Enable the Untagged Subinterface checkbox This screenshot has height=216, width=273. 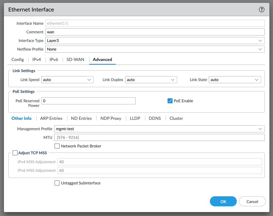click(57, 183)
